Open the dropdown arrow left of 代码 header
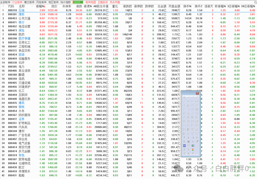 (x=3, y=6)
